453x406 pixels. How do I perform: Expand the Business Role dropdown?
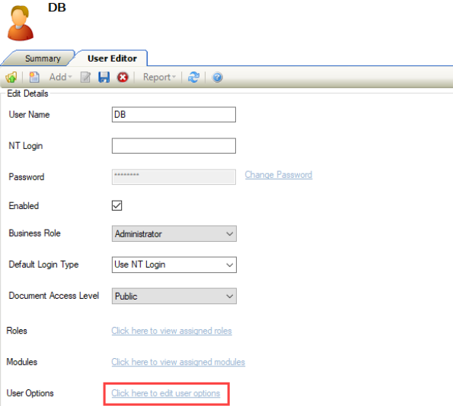174,233
